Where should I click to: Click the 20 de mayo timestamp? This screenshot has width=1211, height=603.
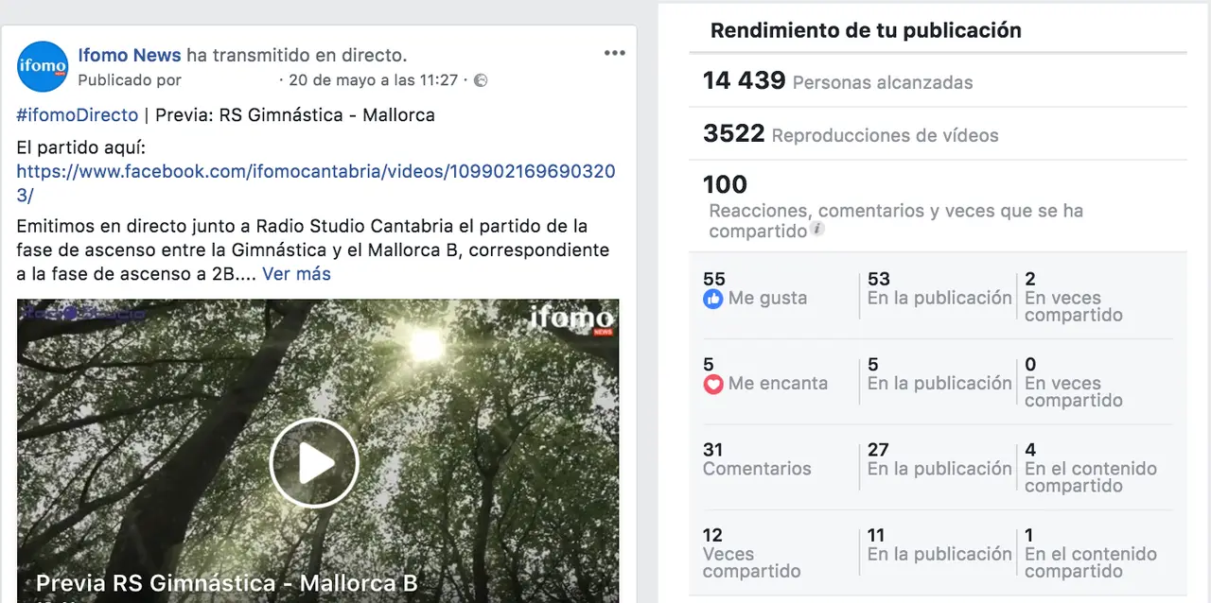click(373, 80)
